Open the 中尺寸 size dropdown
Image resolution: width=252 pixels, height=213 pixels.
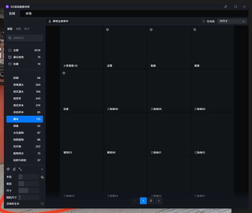click(x=232, y=21)
